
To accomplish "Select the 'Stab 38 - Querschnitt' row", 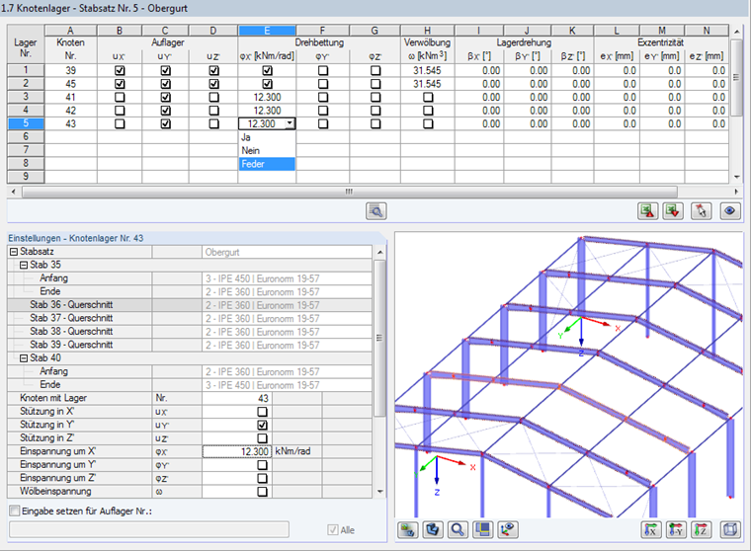I will click(190, 331).
